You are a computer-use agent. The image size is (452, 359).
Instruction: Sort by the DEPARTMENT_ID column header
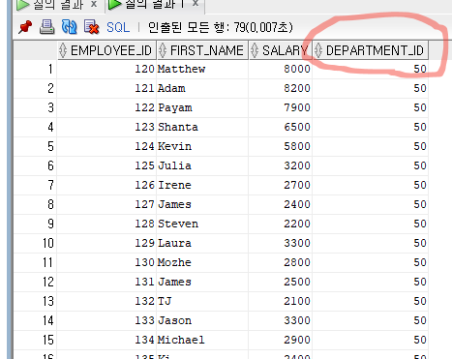pyautogui.click(x=370, y=50)
